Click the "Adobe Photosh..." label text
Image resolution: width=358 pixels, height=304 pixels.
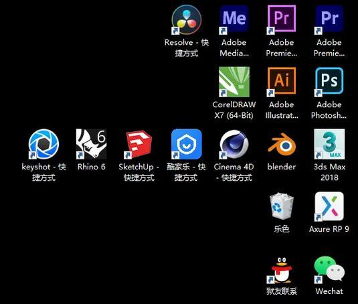[x=329, y=110]
